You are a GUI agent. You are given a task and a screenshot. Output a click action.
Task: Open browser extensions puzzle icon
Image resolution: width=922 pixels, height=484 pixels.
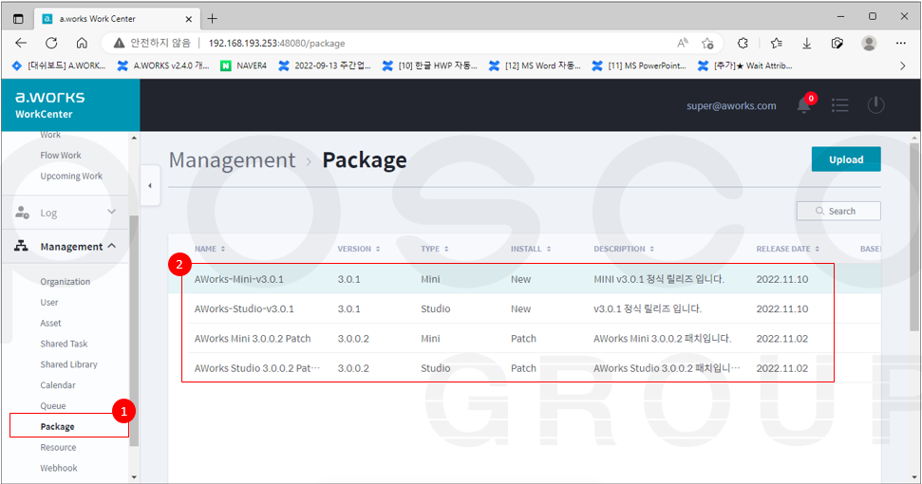pos(743,43)
